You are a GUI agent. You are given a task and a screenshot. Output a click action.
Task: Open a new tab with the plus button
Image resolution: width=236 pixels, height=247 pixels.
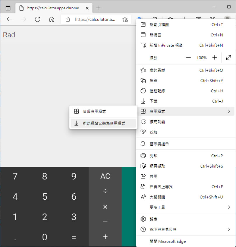98,8
